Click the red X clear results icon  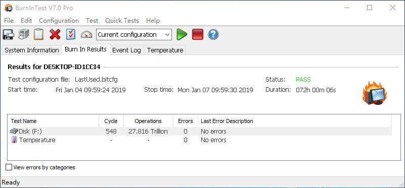(x=55, y=34)
